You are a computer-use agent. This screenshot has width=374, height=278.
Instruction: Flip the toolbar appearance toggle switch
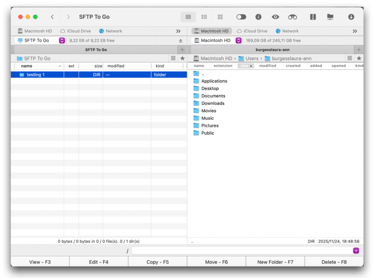click(x=241, y=17)
